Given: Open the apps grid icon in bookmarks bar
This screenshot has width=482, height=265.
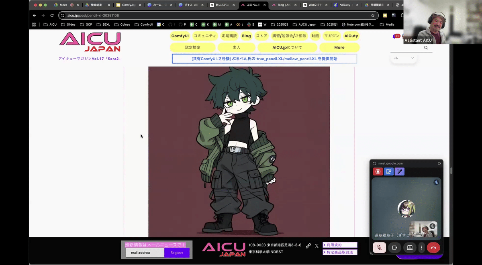Looking at the screenshot, I should (x=34, y=24).
